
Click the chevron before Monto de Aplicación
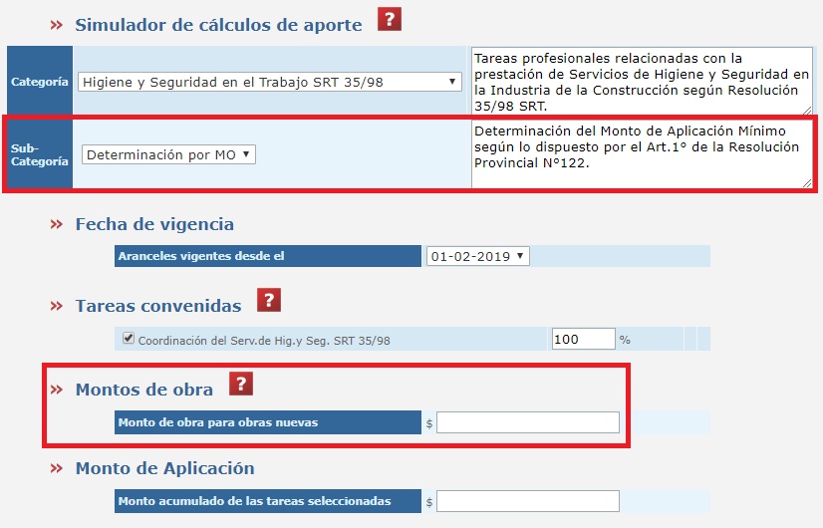pyautogui.click(x=57, y=469)
